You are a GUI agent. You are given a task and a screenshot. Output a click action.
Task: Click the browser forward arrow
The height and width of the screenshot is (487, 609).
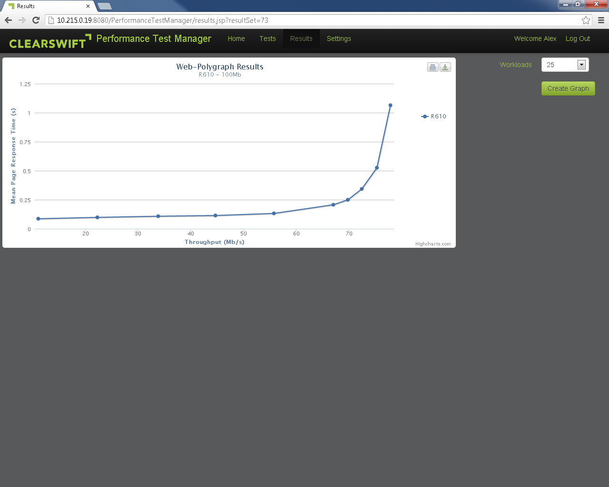pyautogui.click(x=22, y=20)
